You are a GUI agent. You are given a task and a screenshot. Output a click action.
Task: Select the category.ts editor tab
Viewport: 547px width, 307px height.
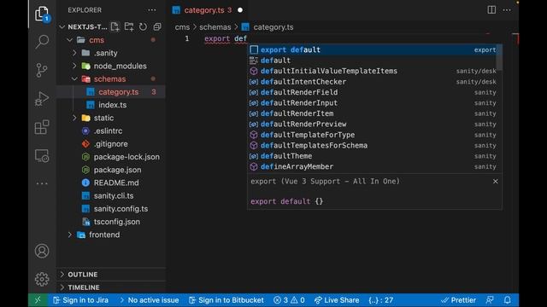point(208,10)
